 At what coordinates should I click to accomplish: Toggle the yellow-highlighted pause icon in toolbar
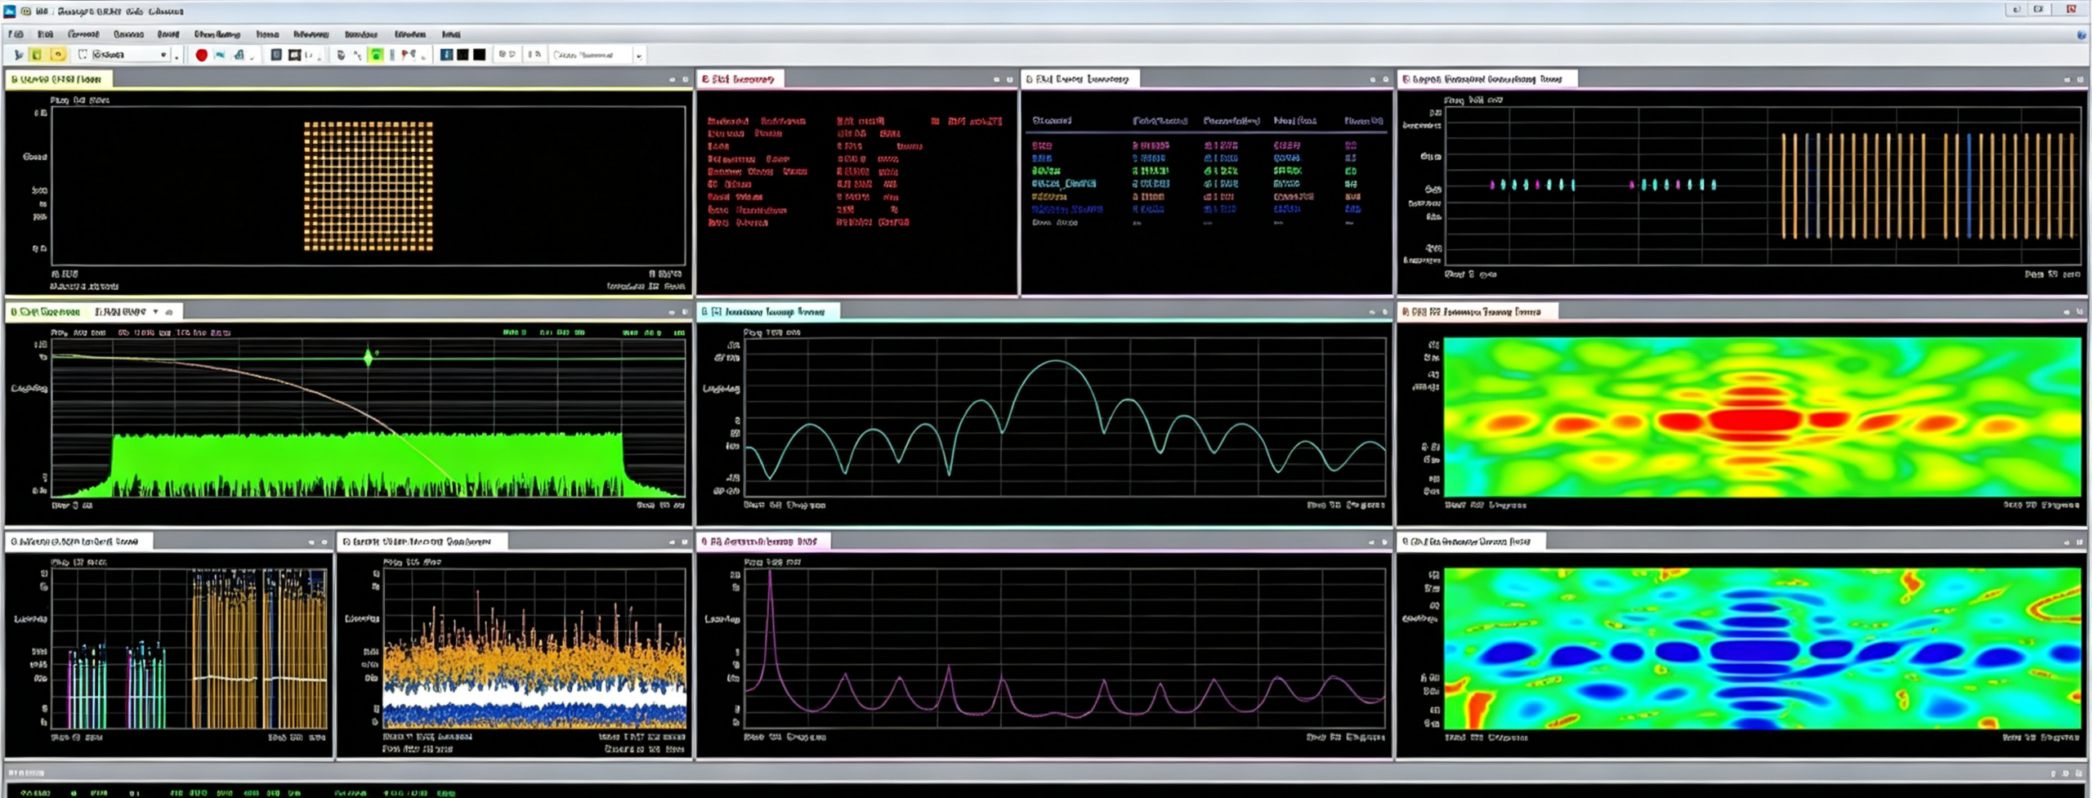[36, 55]
